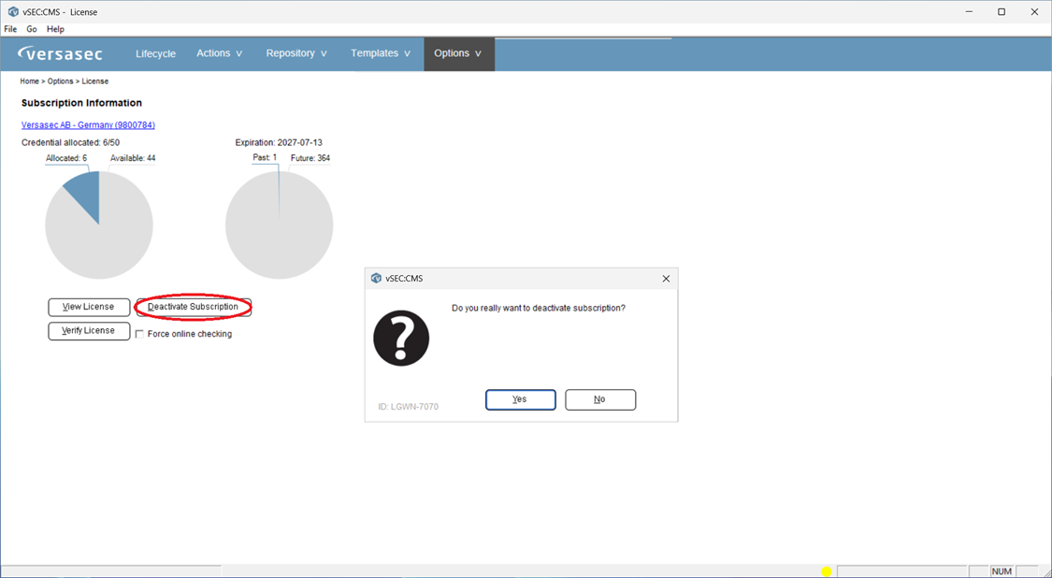Click the Versasec logo in header
Image resolution: width=1052 pixels, height=578 pixels.
pos(61,53)
